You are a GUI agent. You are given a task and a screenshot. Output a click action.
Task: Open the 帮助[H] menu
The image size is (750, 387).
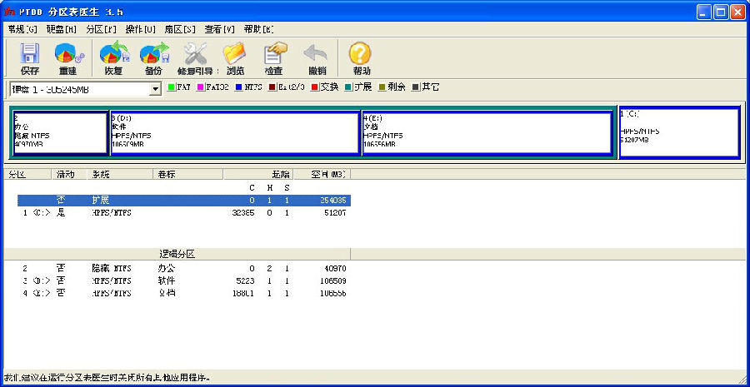coord(259,29)
